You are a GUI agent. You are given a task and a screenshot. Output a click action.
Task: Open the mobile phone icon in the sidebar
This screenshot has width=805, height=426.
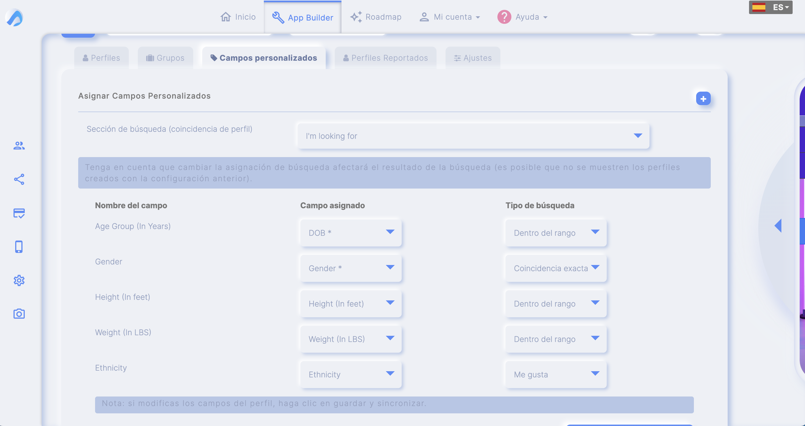tap(19, 246)
